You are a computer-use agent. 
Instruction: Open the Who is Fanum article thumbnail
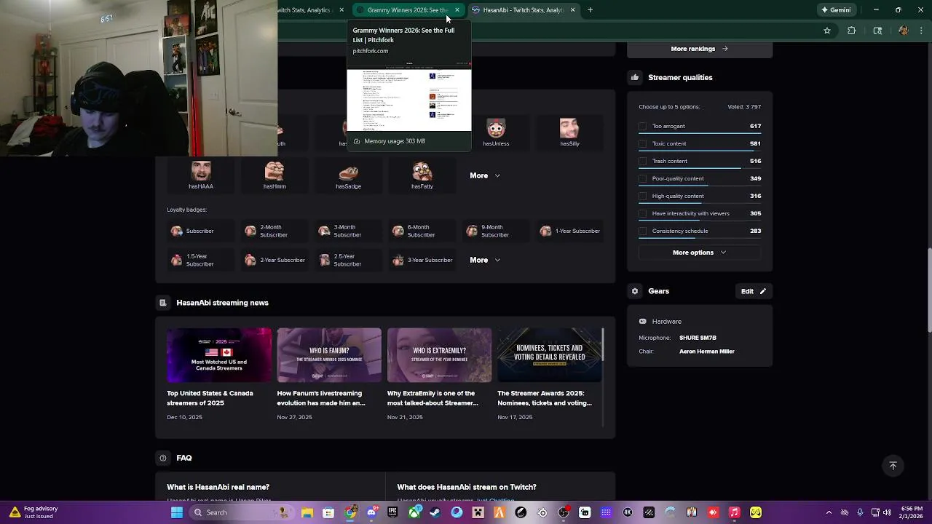pyautogui.click(x=329, y=355)
